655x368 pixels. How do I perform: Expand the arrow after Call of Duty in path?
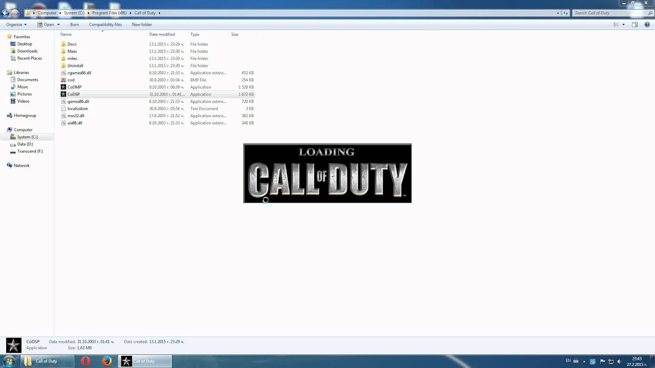click(160, 13)
